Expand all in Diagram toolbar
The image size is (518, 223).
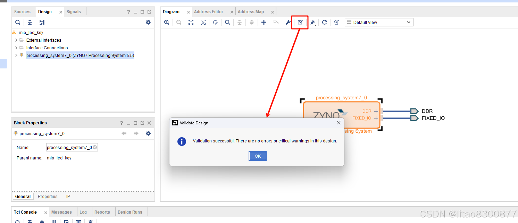click(x=252, y=22)
